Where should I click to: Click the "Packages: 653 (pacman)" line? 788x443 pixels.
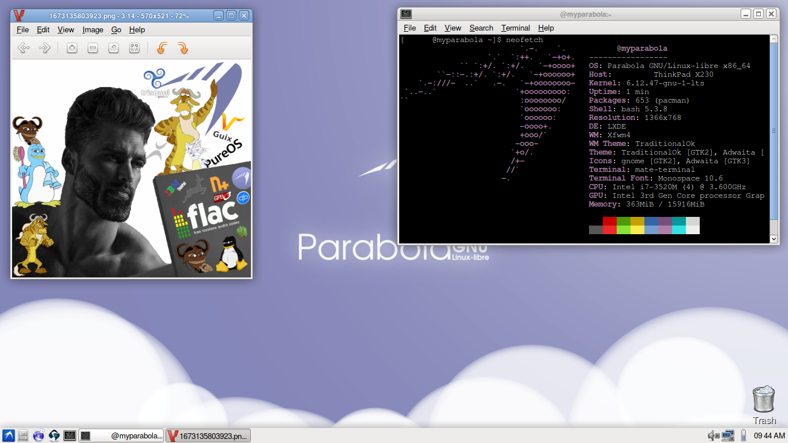(x=639, y=100)
